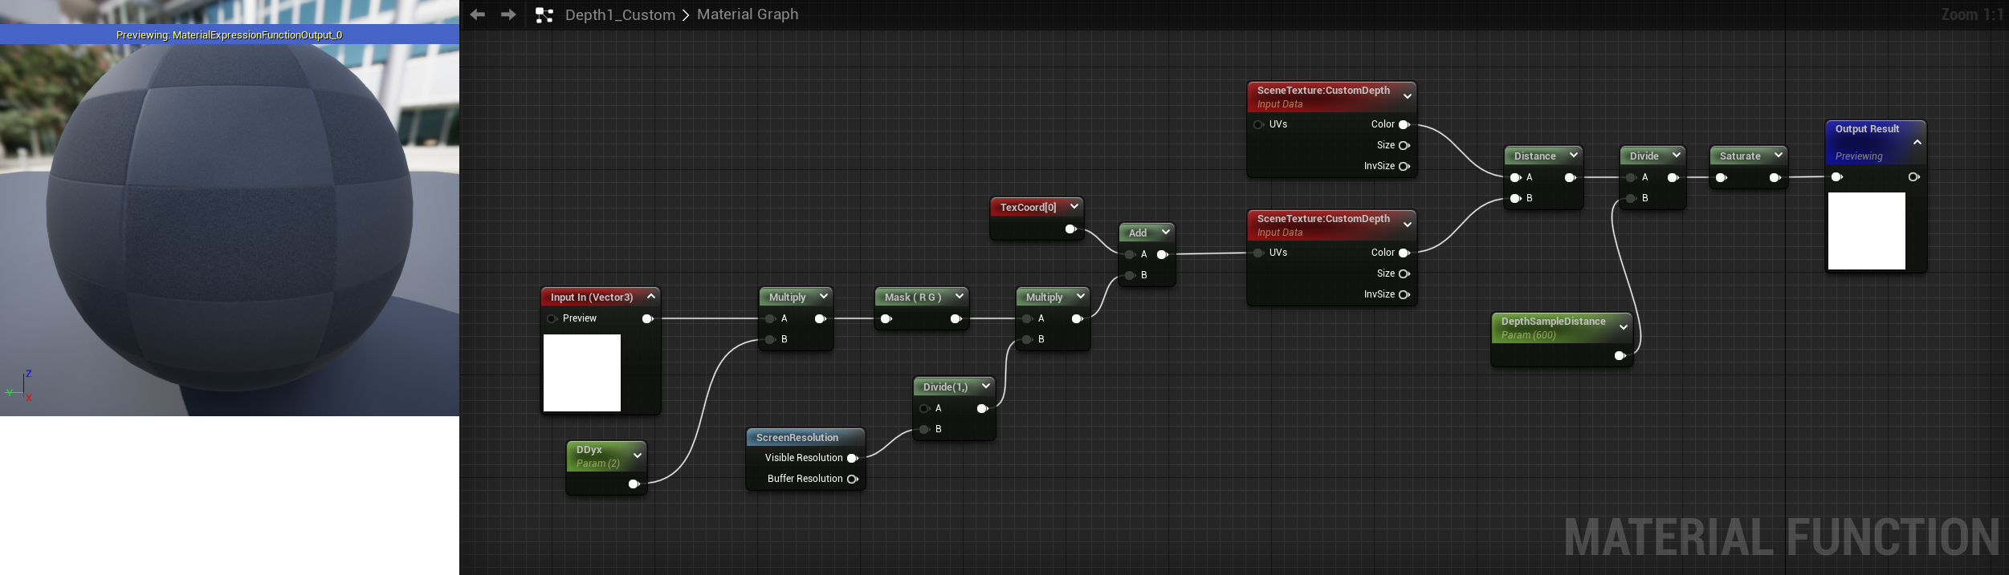Collapse the Output Result node preview
2009x575 pixels.
coord(1917,142)
